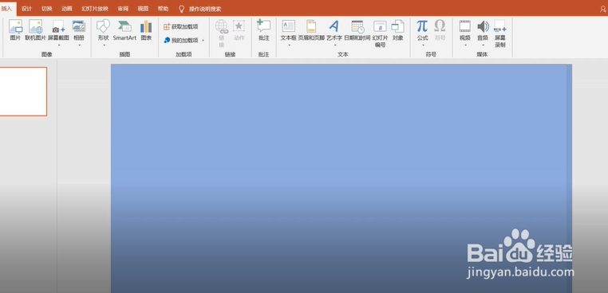This screenshot has width=608, height=293.
Task: Insert Slide Number (幻灯片编号)
Action: (380, 33)
